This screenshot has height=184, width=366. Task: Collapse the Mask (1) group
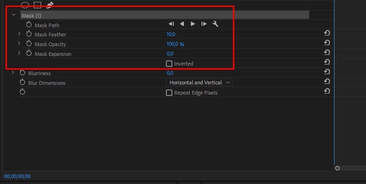point(13,15)
